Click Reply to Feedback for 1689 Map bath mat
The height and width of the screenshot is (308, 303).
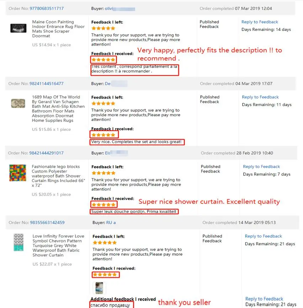click(260, 97)
